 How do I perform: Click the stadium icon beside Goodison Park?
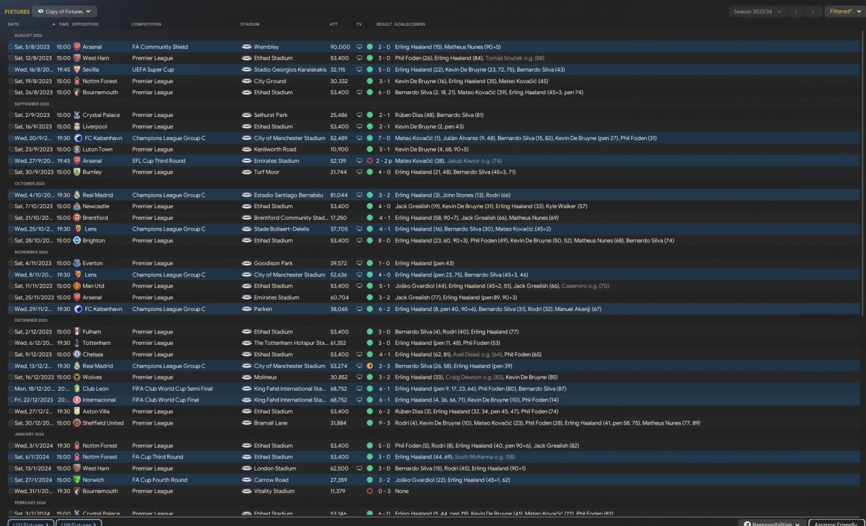246,263
